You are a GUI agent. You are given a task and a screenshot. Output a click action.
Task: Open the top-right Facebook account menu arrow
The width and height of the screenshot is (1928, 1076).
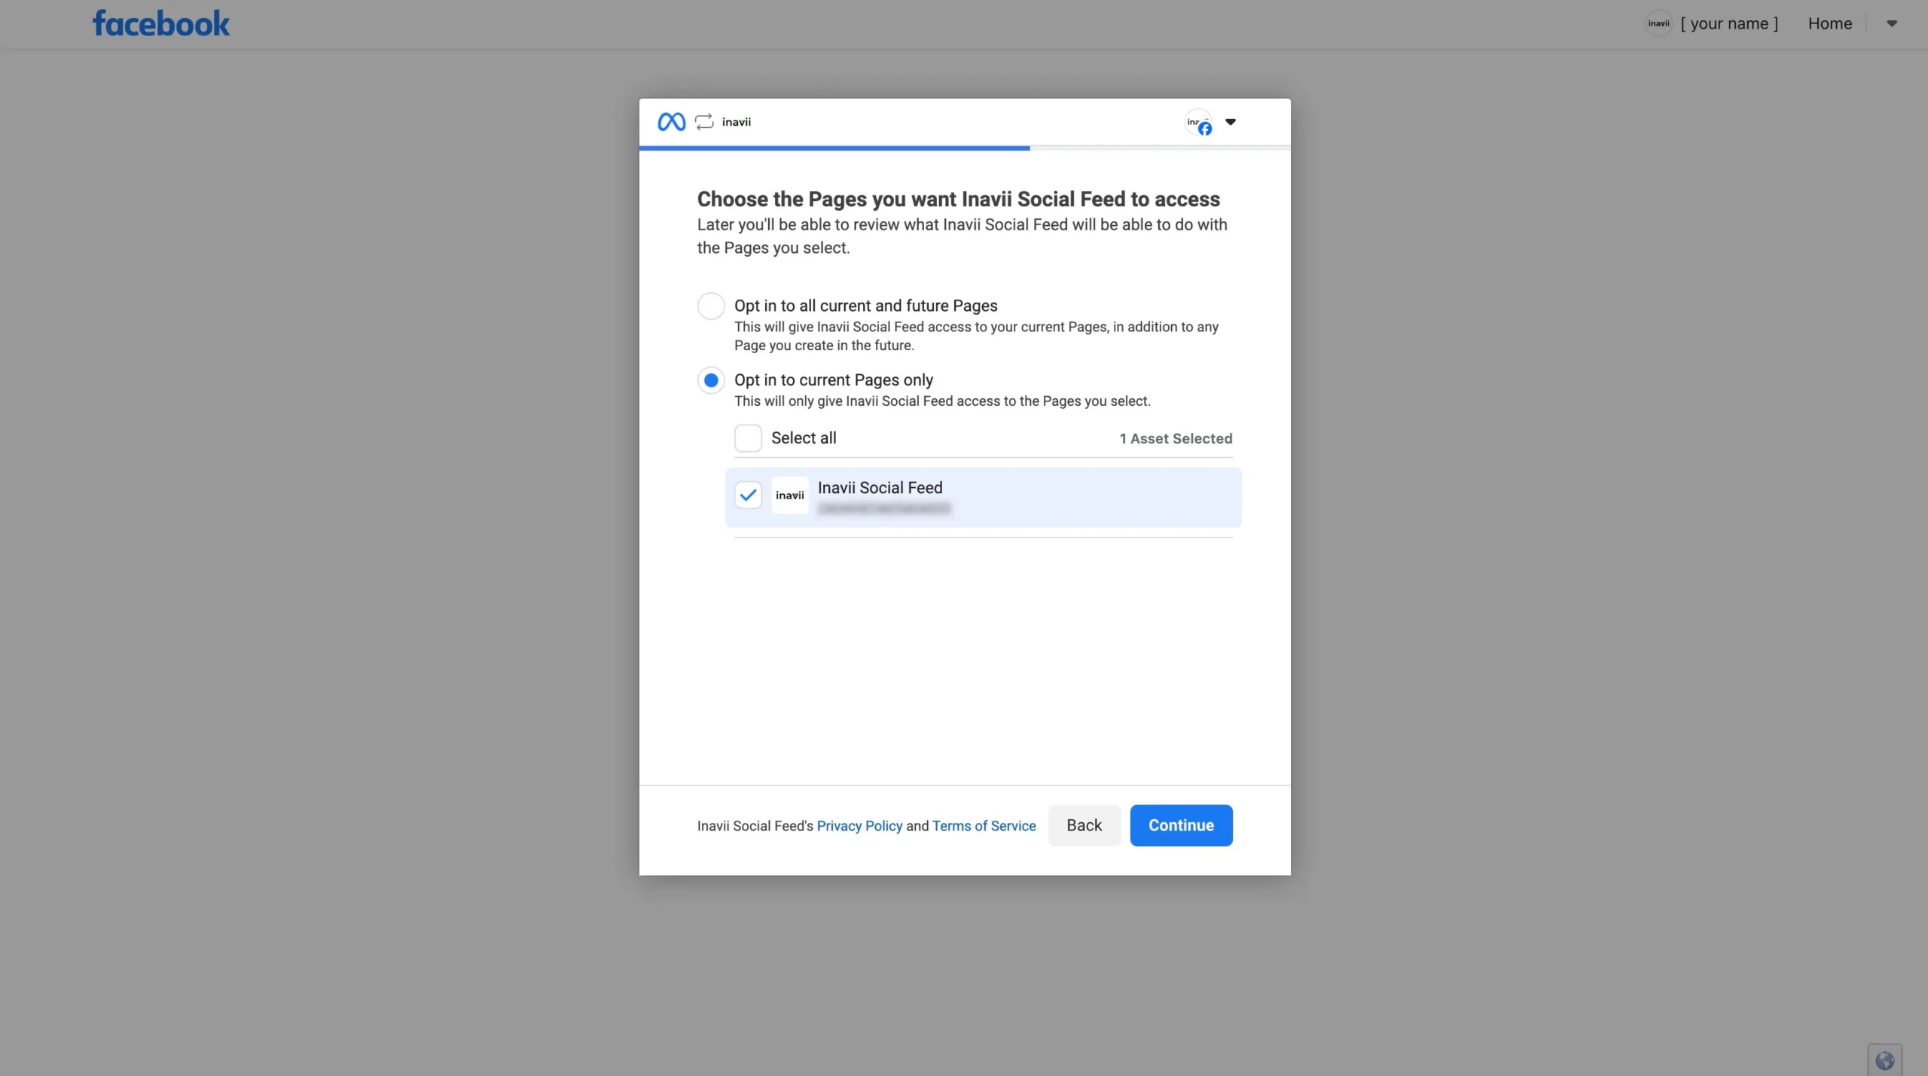coord(1891,23)
